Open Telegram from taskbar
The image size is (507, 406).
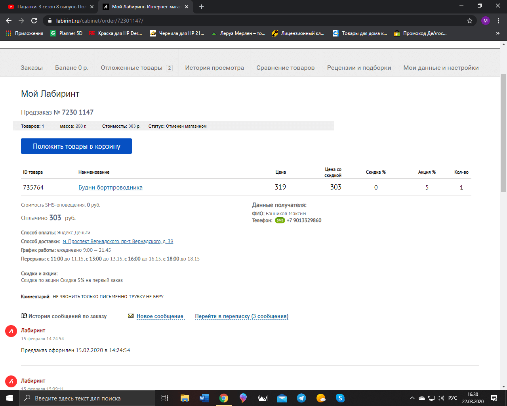coord(301,398)
